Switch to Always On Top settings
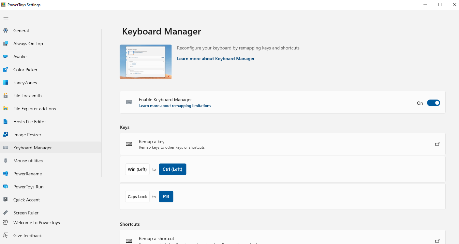The image size is (459, 244). pyautogui.click(x=28, y=44)
